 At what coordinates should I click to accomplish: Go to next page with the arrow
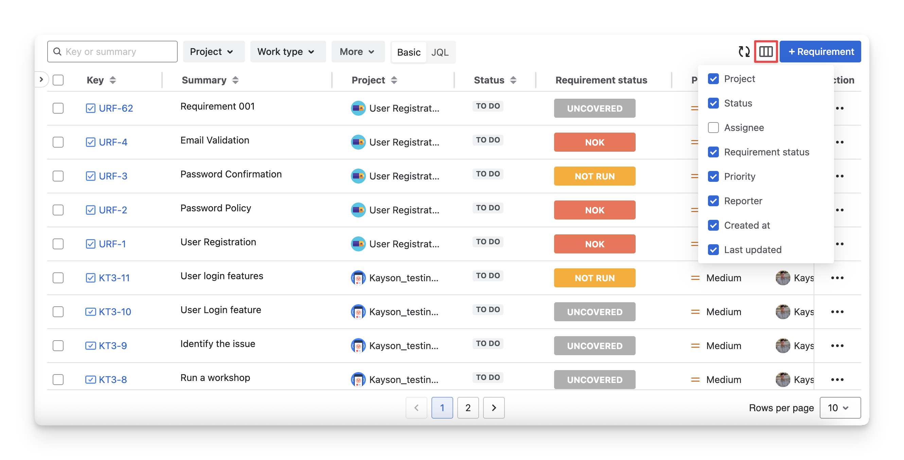[493, 408]
